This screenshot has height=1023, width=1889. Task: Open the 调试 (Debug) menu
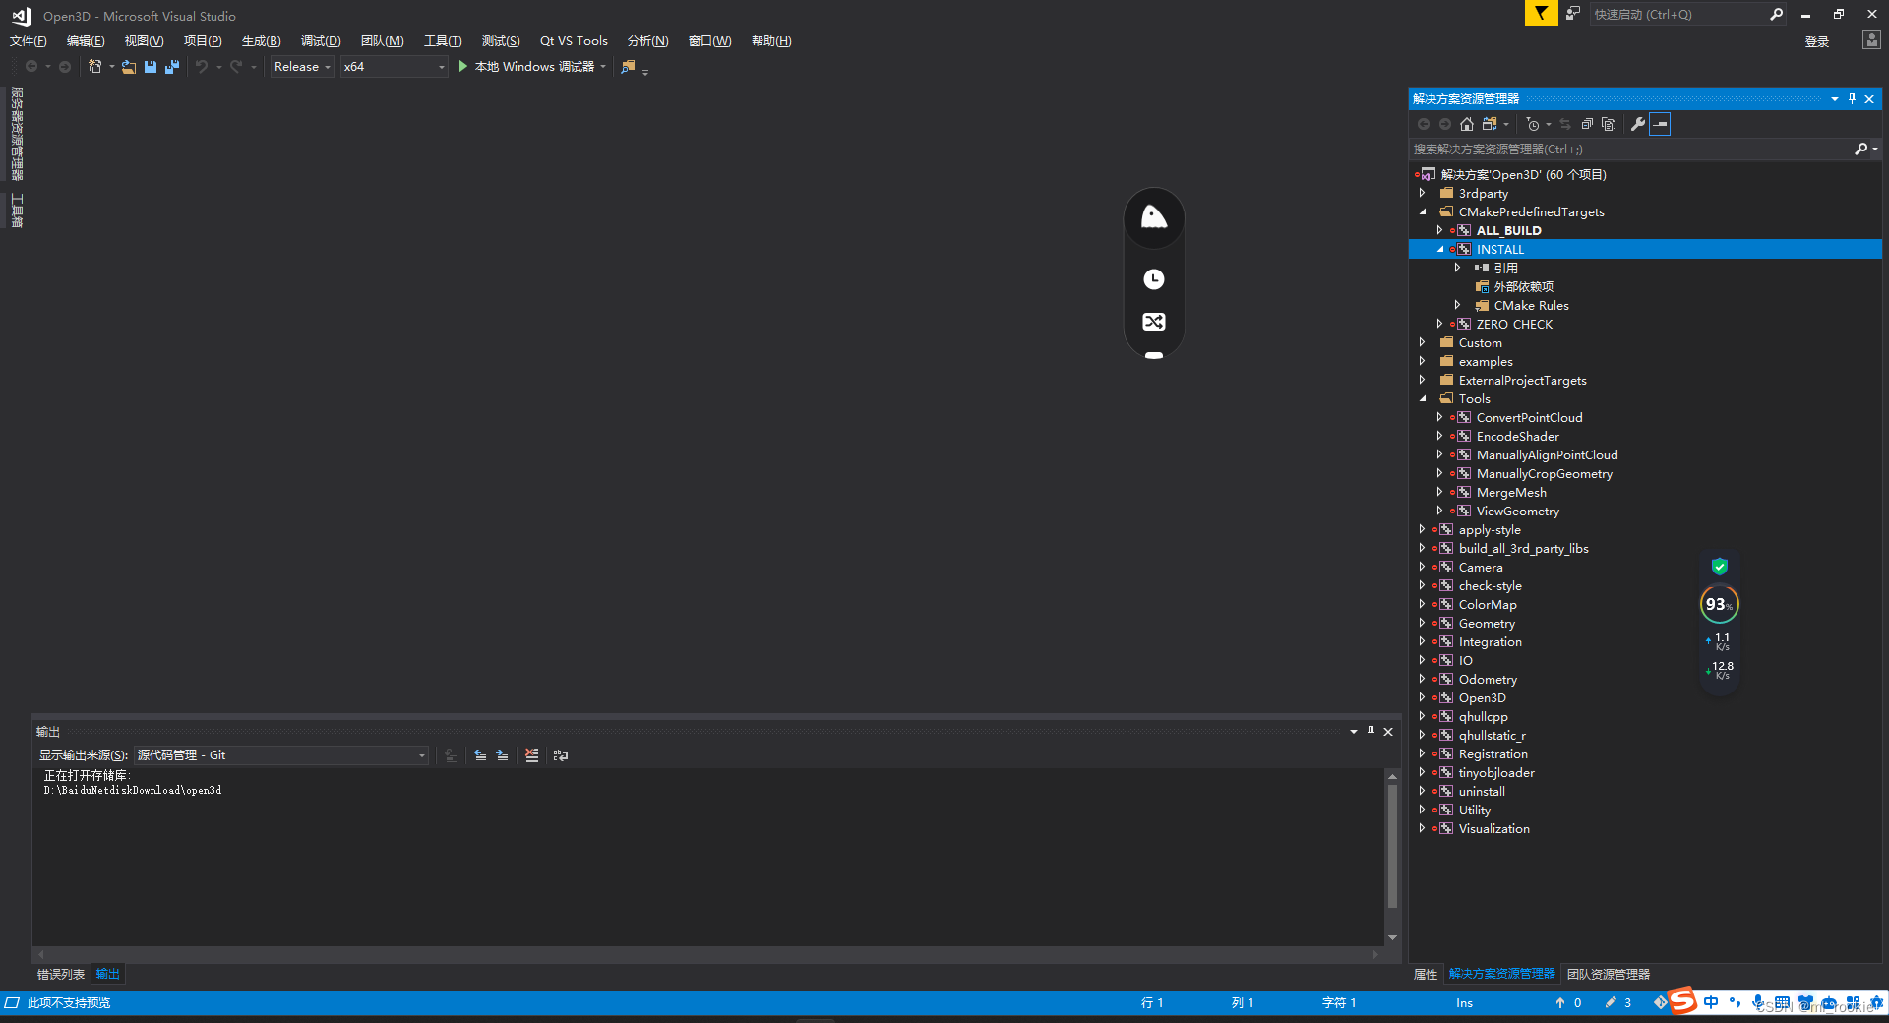click(321, 41)
